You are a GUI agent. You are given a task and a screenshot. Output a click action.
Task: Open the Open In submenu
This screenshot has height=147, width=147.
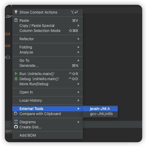47,92
